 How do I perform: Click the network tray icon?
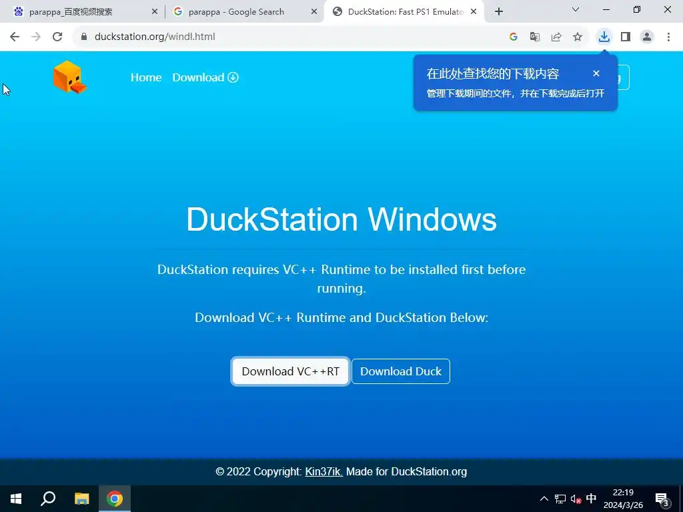tap(560, 499)
